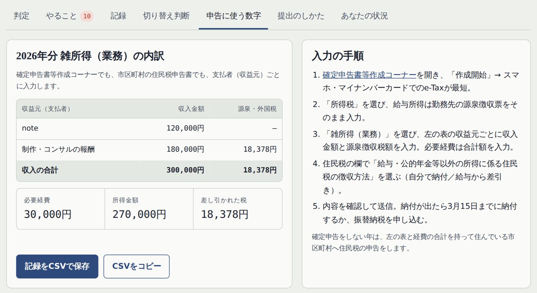Switch to the あなたの状況 tab

(364, 16)
